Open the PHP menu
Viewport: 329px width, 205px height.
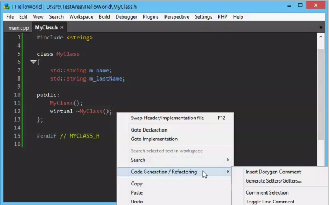point(223,16)
